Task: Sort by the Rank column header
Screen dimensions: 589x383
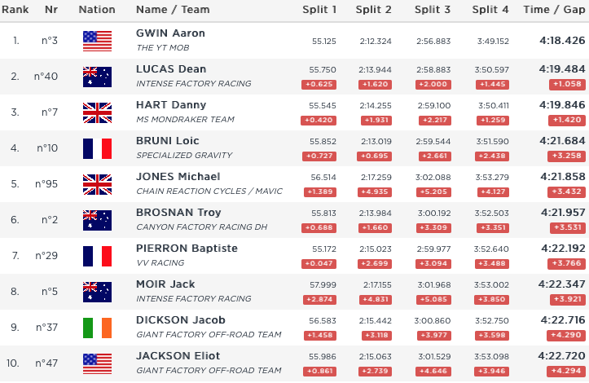Action: (x=16, y=10)
